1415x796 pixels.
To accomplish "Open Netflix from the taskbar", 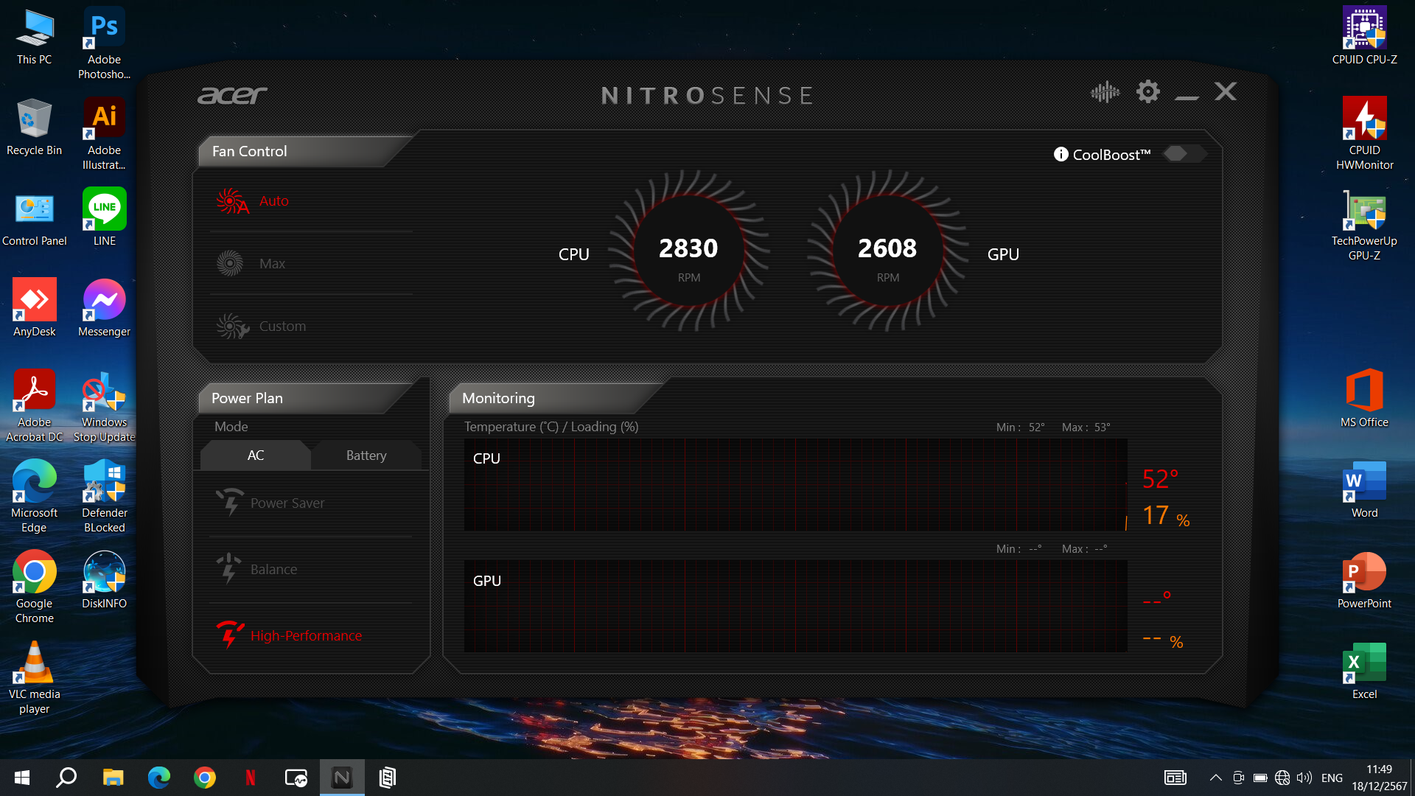I will (x=251, y=778).
